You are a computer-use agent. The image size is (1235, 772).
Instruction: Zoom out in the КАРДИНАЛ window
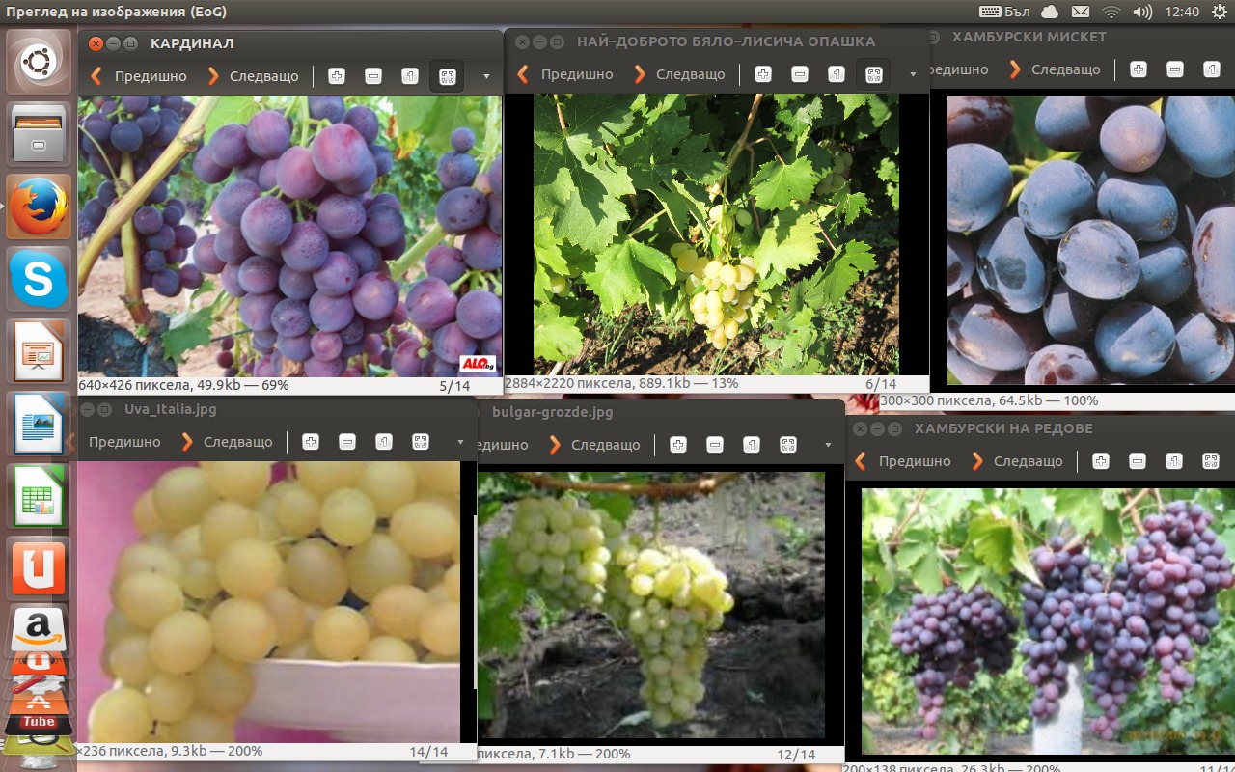click(372, 76)
